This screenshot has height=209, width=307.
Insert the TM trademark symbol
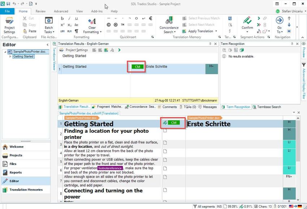[x=122, y=25]
